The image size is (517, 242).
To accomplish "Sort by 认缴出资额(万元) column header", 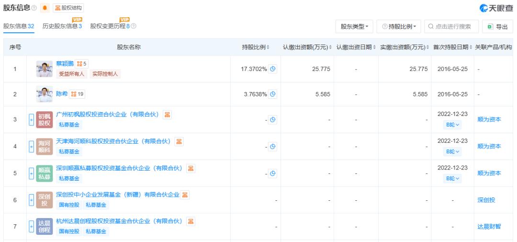I will pyautogui.click(x=307, y=47).
